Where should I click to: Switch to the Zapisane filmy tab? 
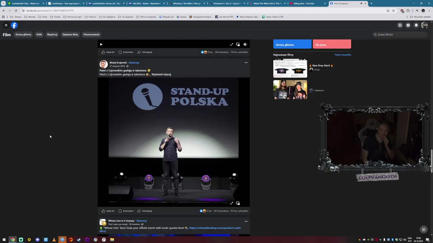(x=70, y=34)
